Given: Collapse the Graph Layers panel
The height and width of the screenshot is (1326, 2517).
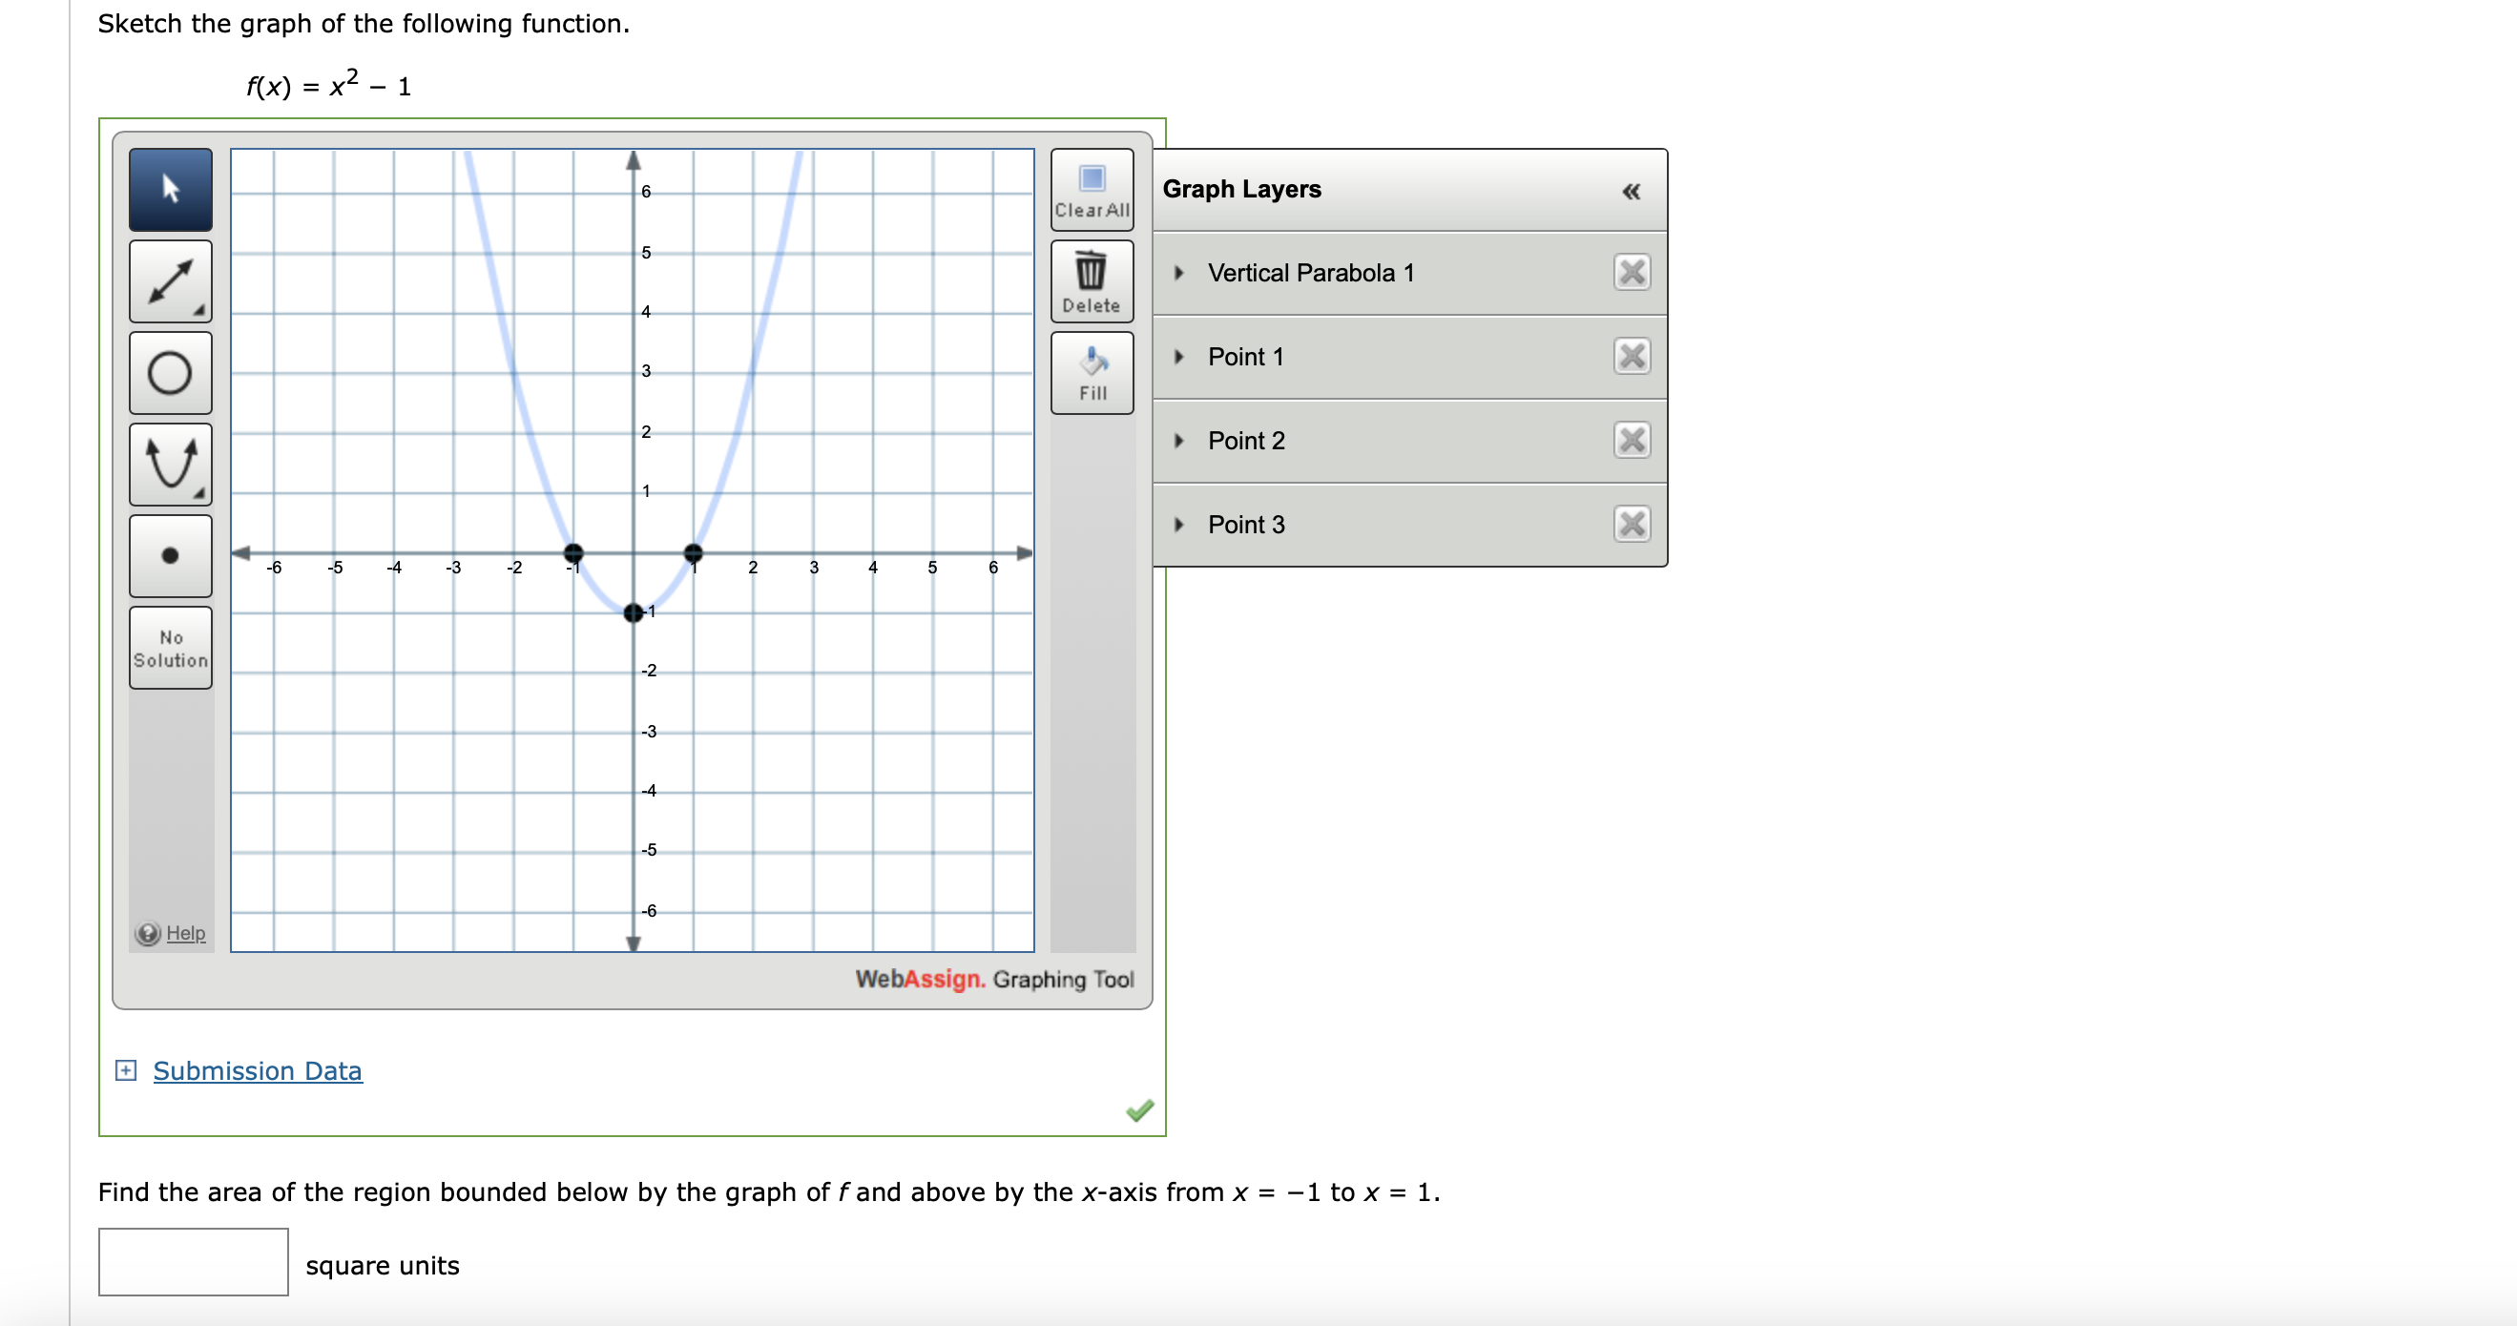Looking at the screenshot, I should (x=1630, y=193).
